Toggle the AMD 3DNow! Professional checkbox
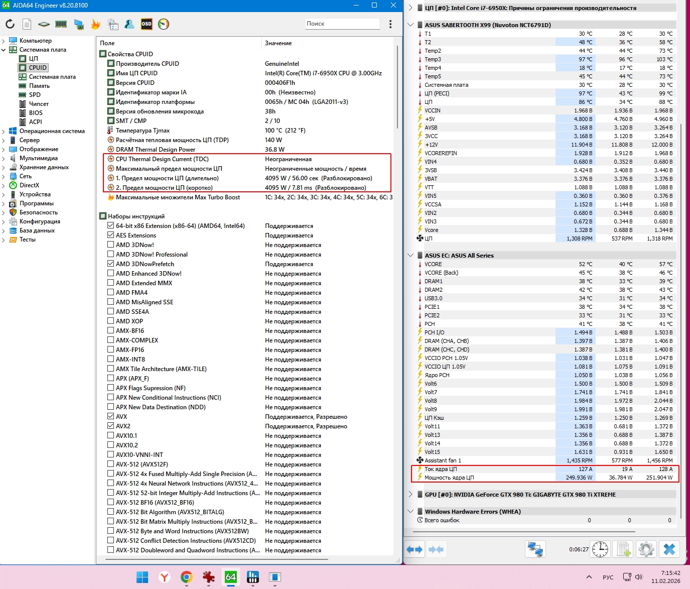Screen dimensions: 690x589 110,255
